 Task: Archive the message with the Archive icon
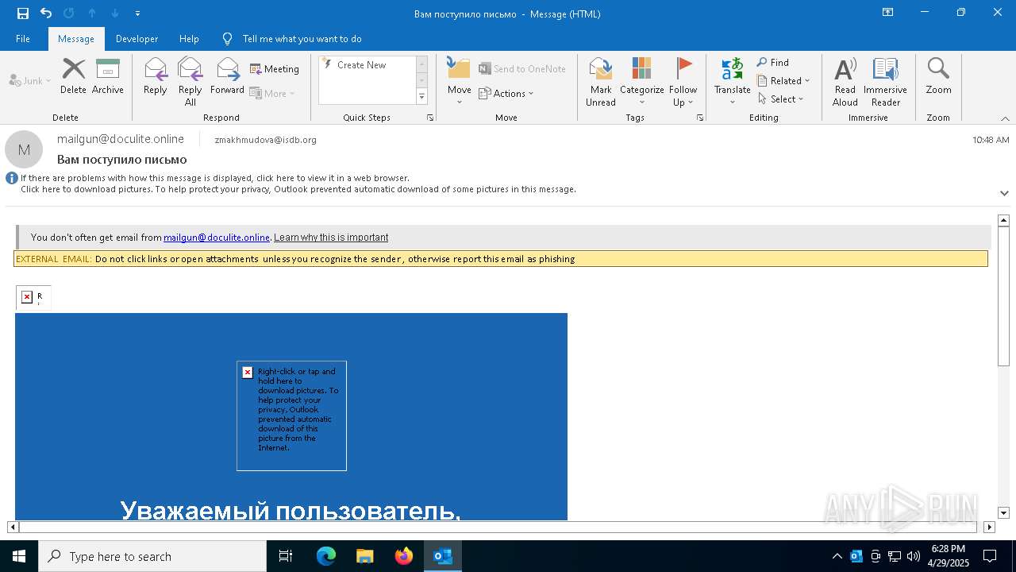click(x=108, y=76)
